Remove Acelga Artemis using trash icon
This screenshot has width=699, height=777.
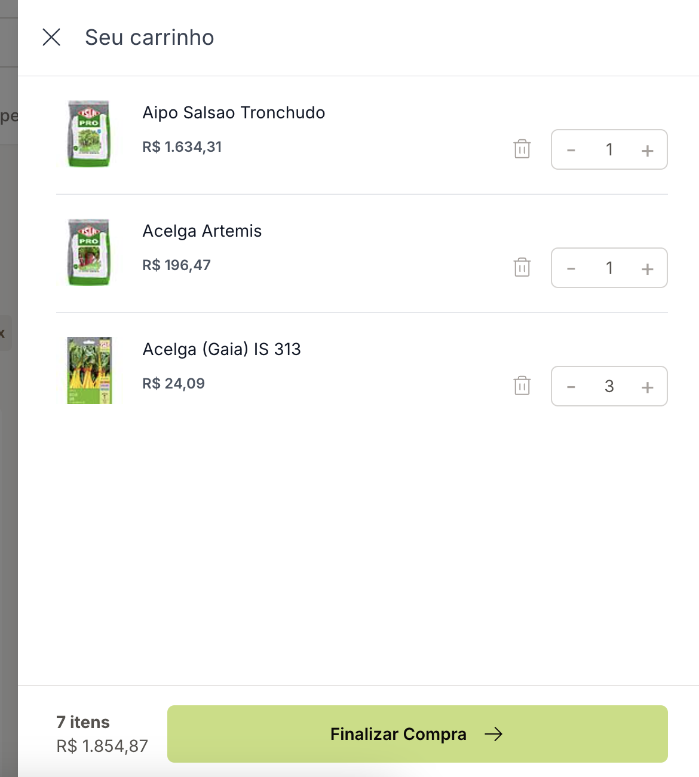(522, 267)
